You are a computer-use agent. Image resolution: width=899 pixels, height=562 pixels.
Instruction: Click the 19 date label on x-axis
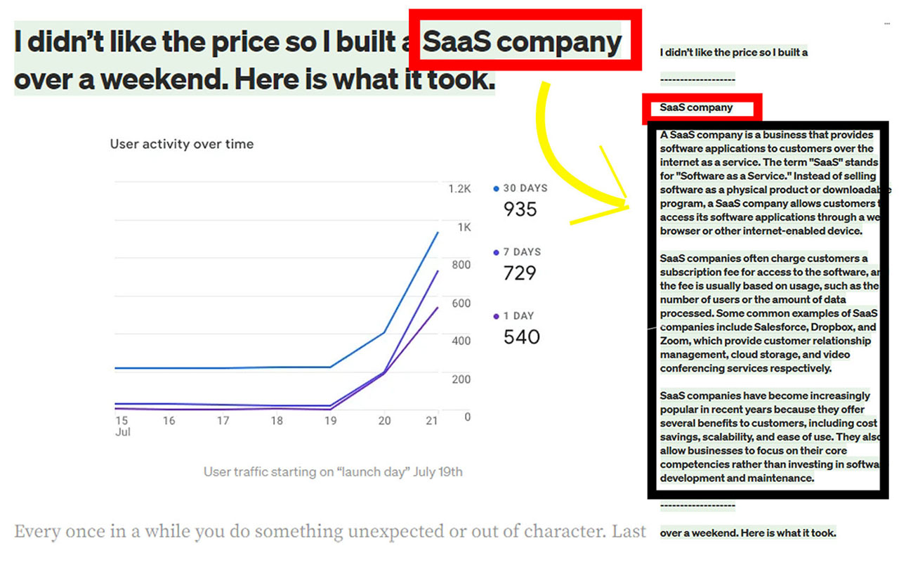[330, 421]
